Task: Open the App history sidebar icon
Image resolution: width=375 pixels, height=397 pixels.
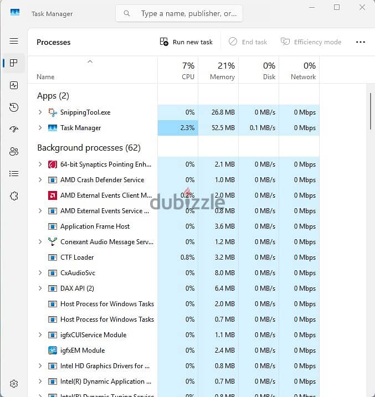Action: tap(14, 107)
